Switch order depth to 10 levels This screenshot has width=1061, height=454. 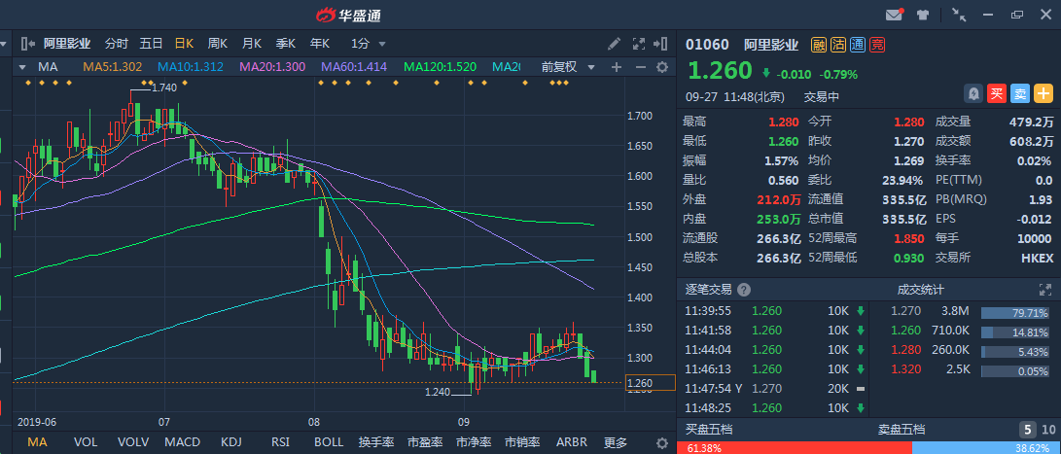pyautogui.click(x=1048, y=429)
